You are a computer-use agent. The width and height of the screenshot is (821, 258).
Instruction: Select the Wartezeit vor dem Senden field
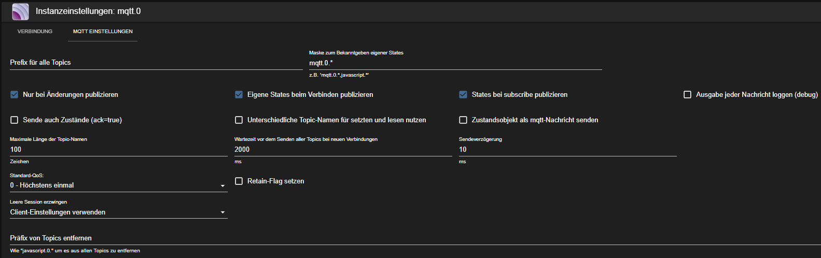(x=343, y=150)
